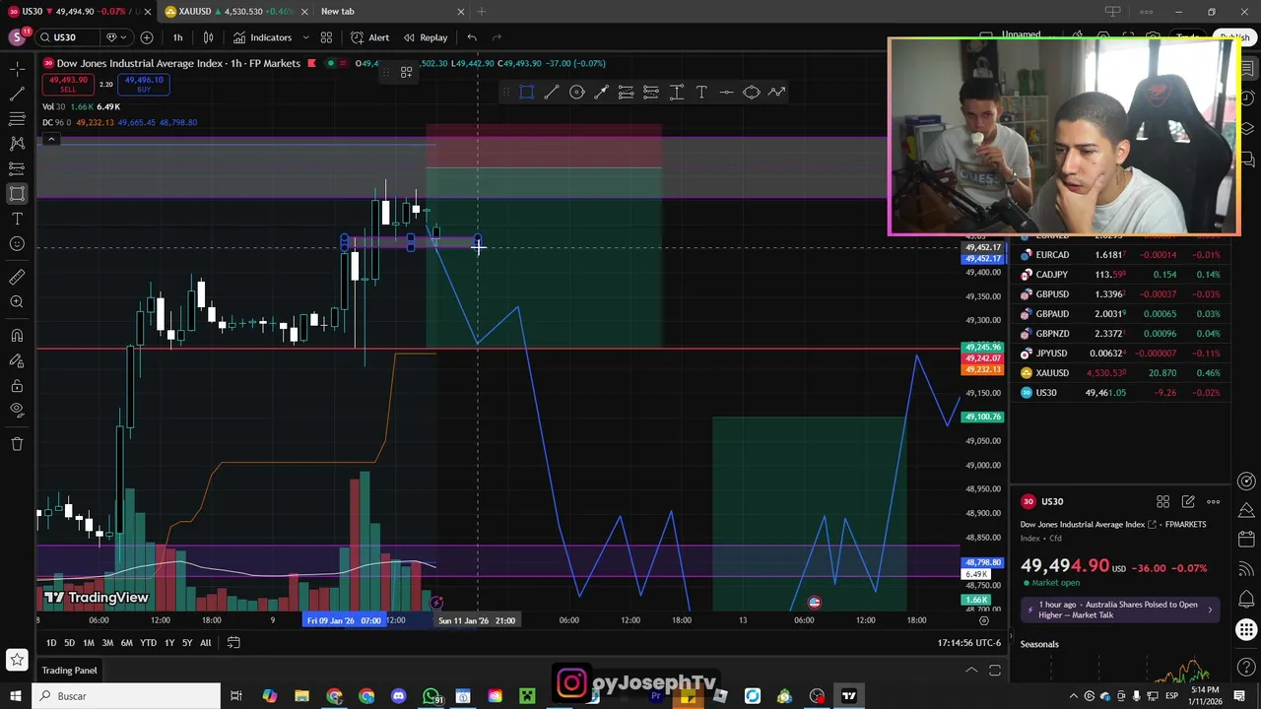Screen dimensions: 1261x709
Task: Select EURCAD in the watchlist
Action: coord(1122,255)
